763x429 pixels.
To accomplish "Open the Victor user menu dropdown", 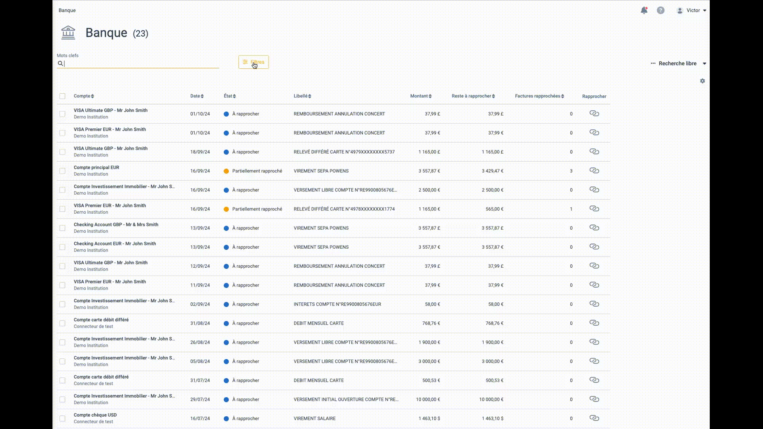I will (693, 10).
